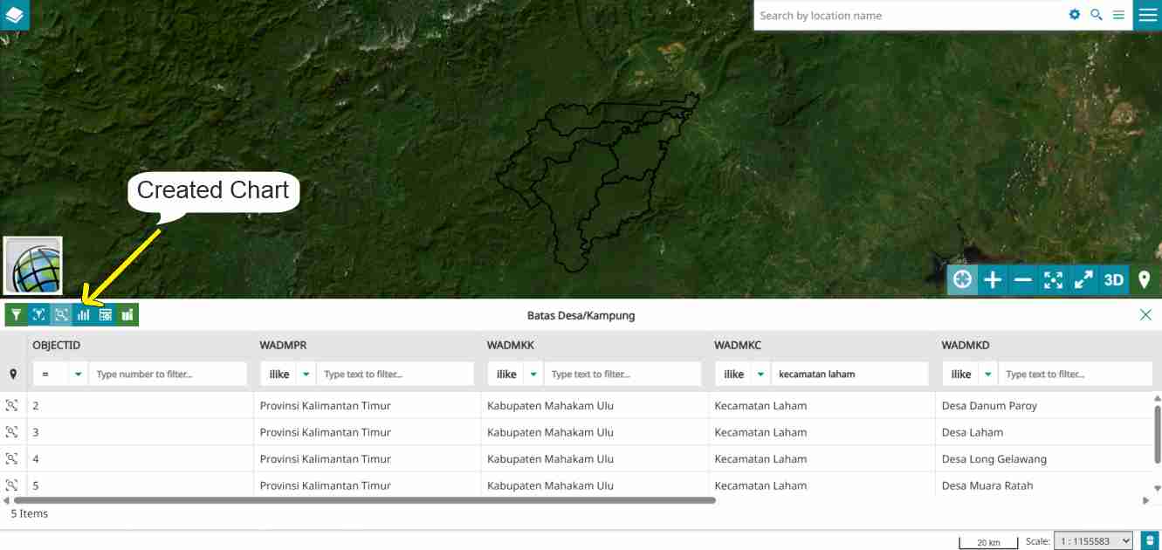Toggle fullscreen map mode

click(1083, 280)
